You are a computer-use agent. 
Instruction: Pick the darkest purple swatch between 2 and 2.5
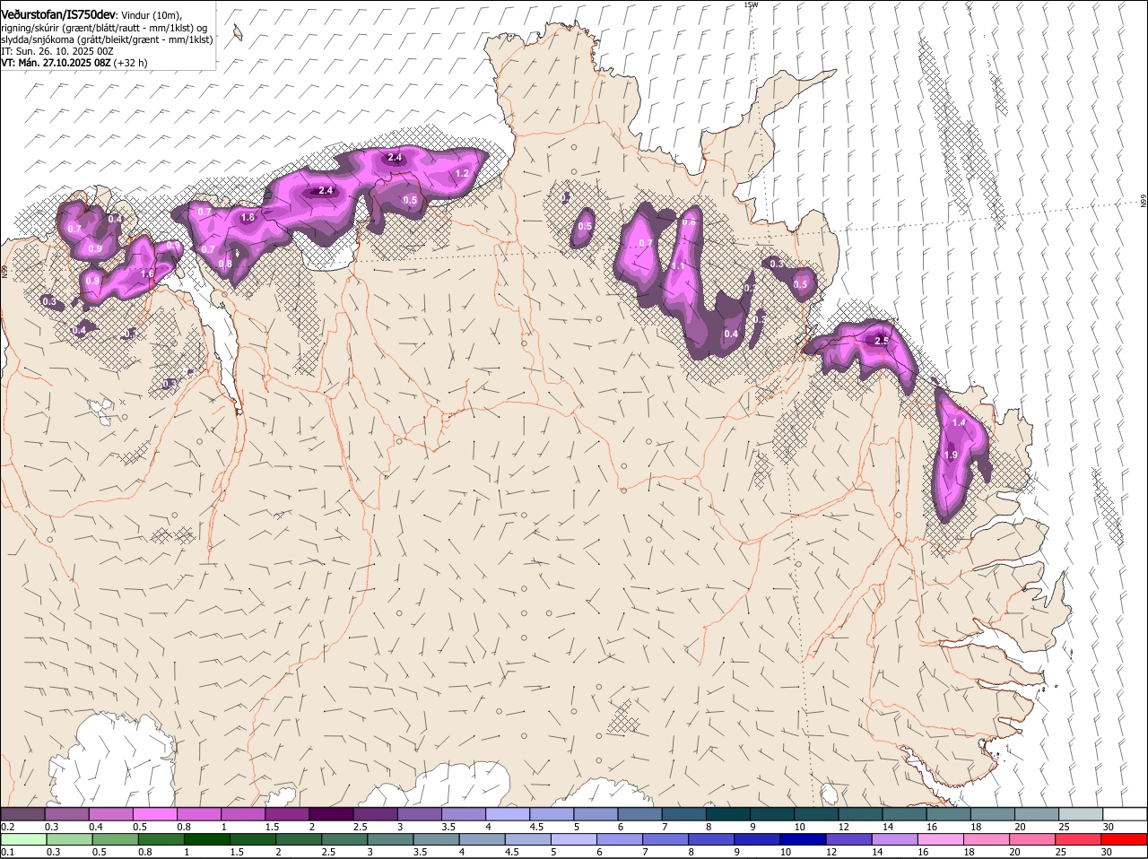point(331,813)
